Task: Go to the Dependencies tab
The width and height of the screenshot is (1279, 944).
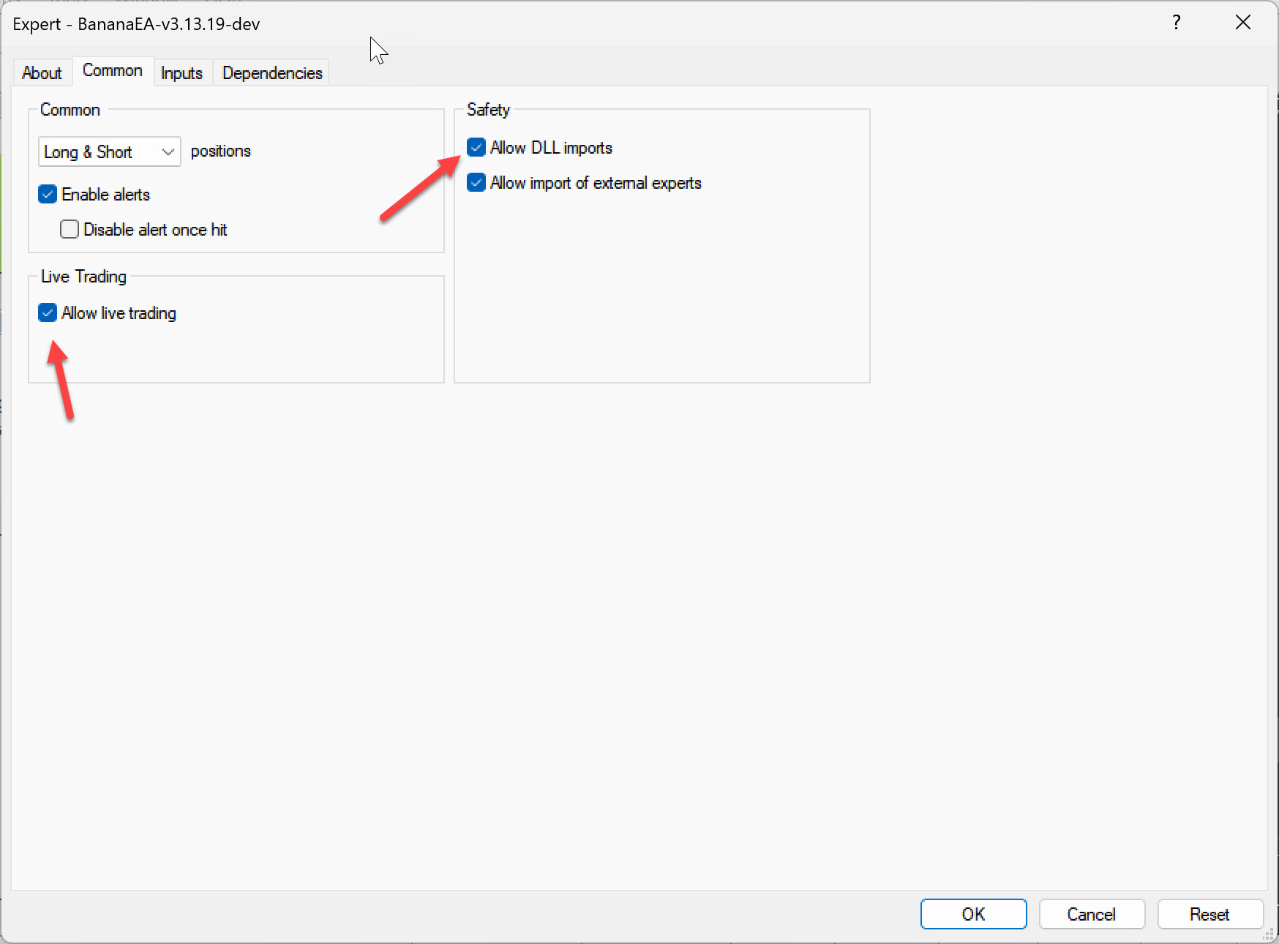Action: point(272,73)
